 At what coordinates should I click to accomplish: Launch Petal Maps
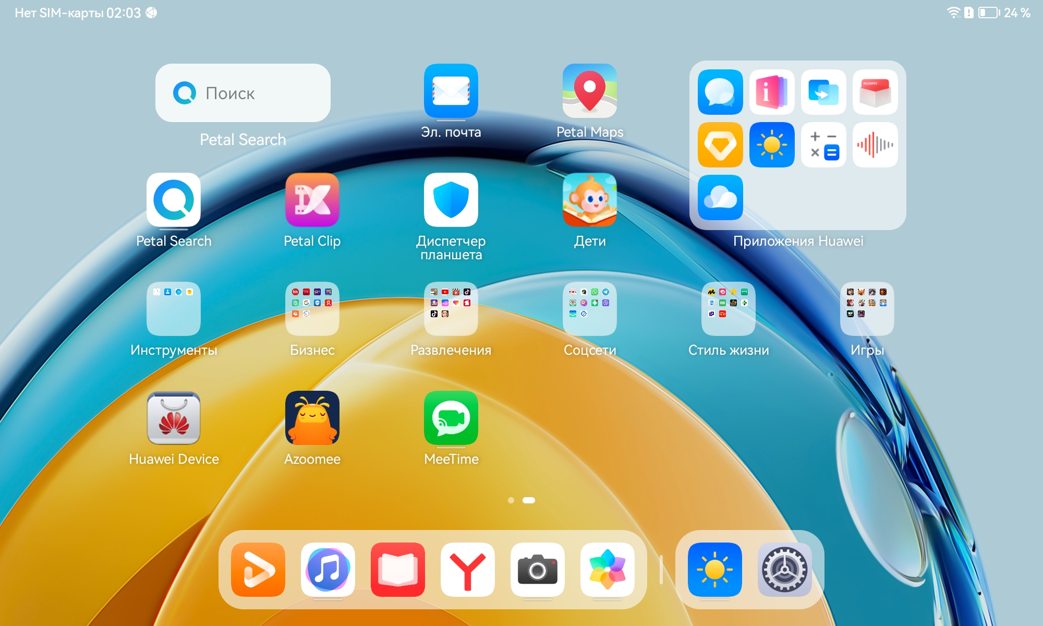(589, 91)
